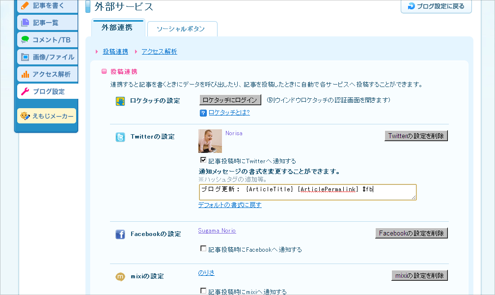This screenshot has width=495, height=295.
Task: Open 記事一覧 in the sidebar
Action: [x=47, y=23]
